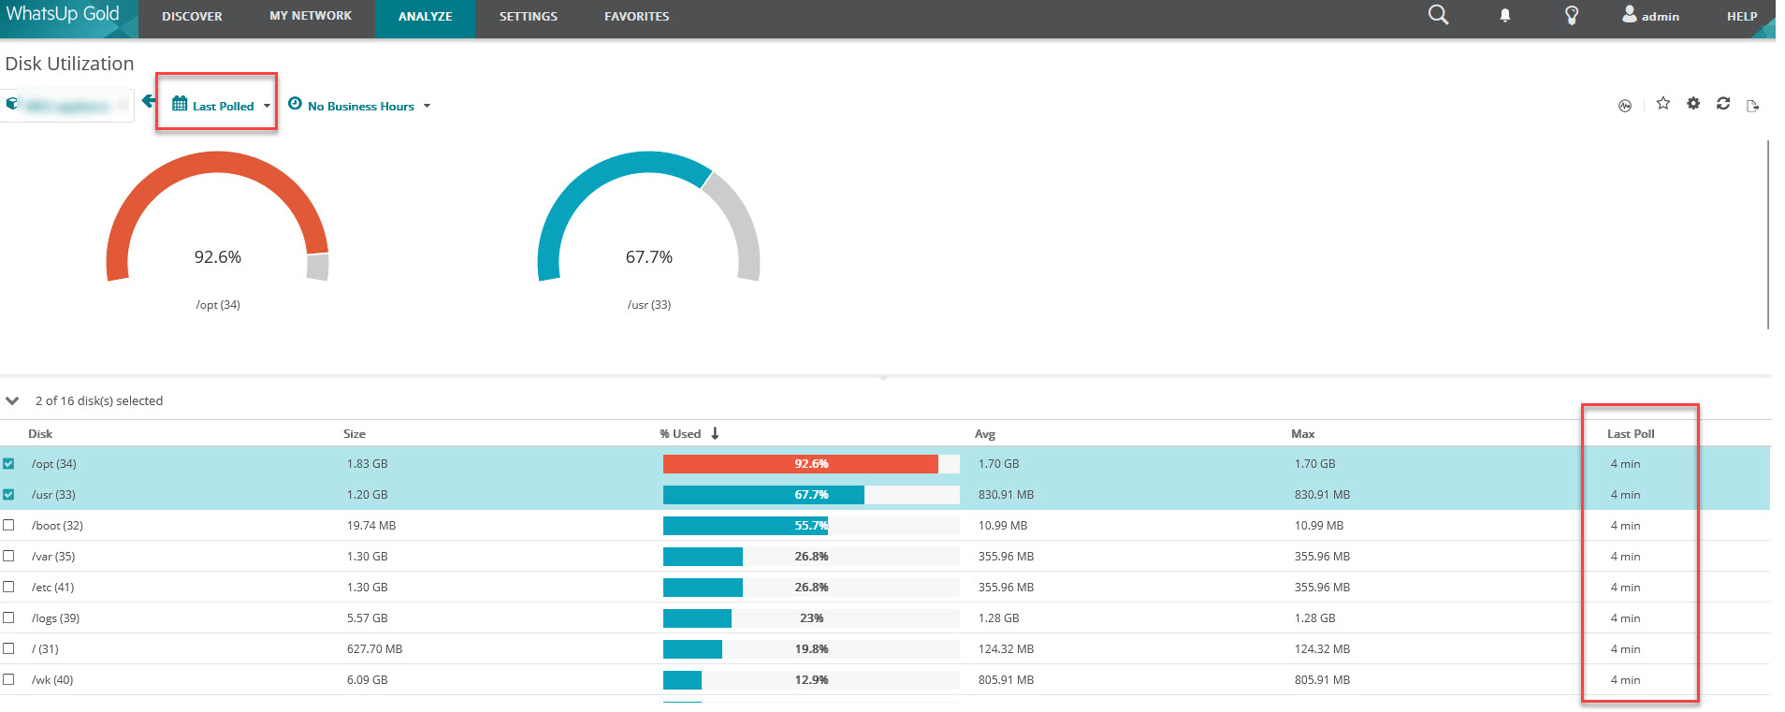Select the ANALYZE menu tab
1785x712 pixels.
coord(425,17)
